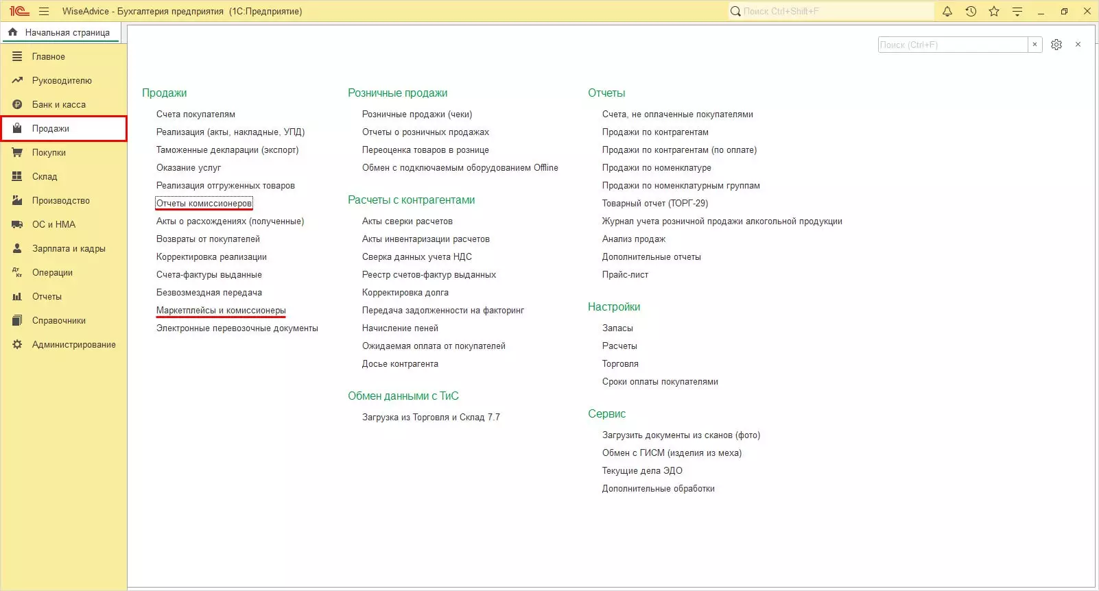1099x591 pixels.
Task: Click the Продажи bag icon
Action: click(17, 128)
